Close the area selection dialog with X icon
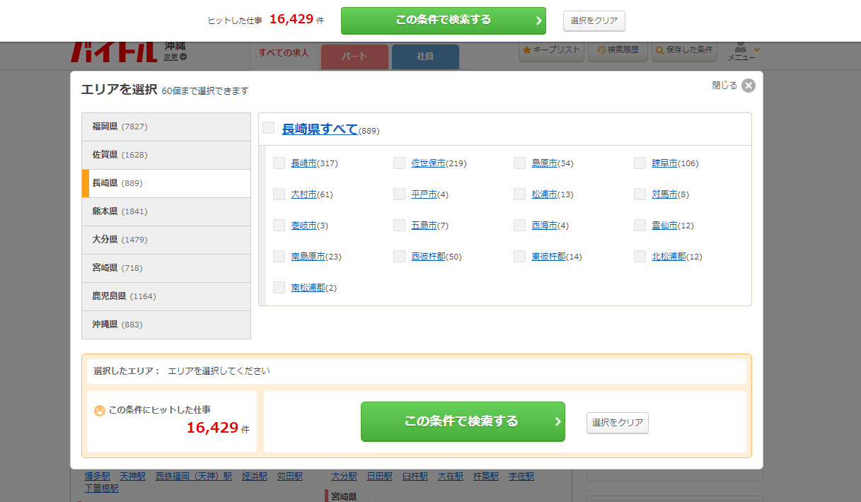This screenshot has height=502, width=861. (749, 86)
